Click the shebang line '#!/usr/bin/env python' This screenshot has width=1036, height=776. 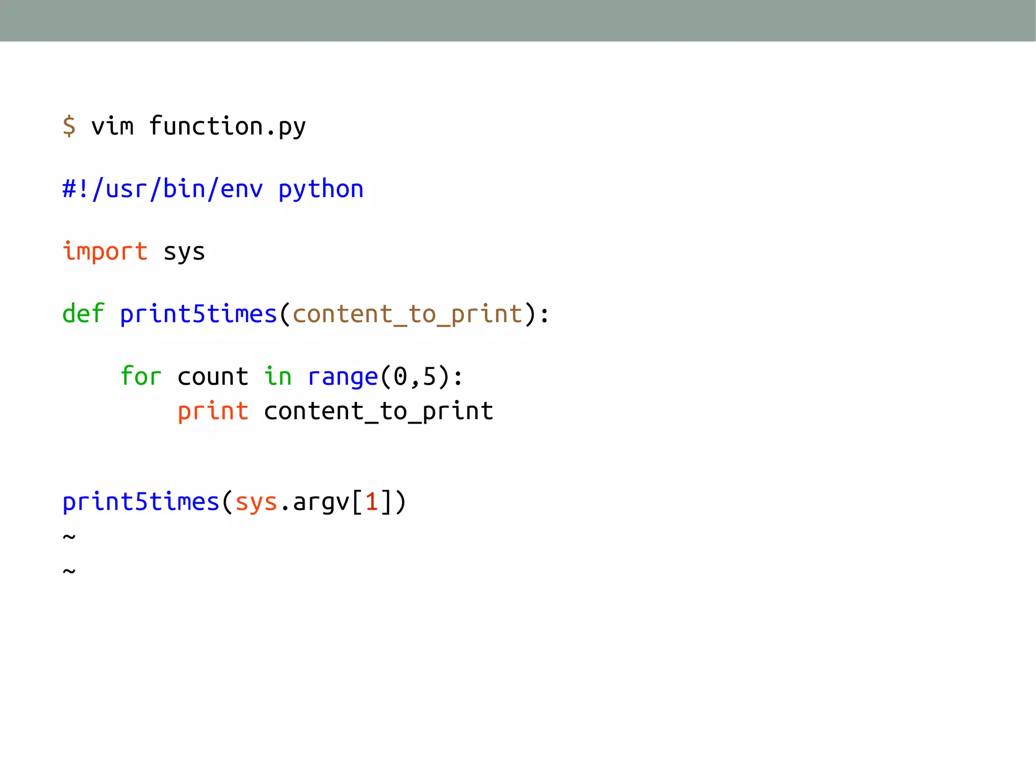[213, 190]
